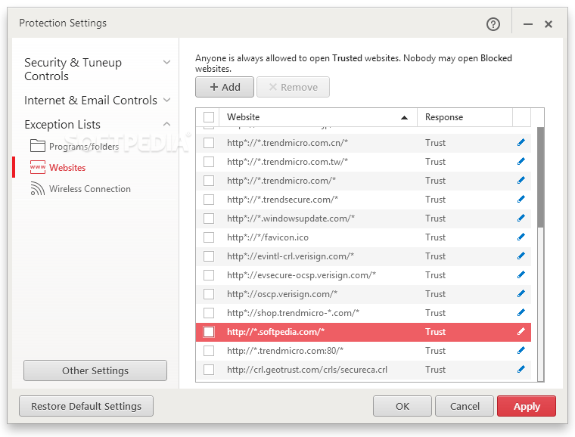Edit the favicon.ico entry pencil
Viewport: 575px width, 437px height.
coord(521,237)
